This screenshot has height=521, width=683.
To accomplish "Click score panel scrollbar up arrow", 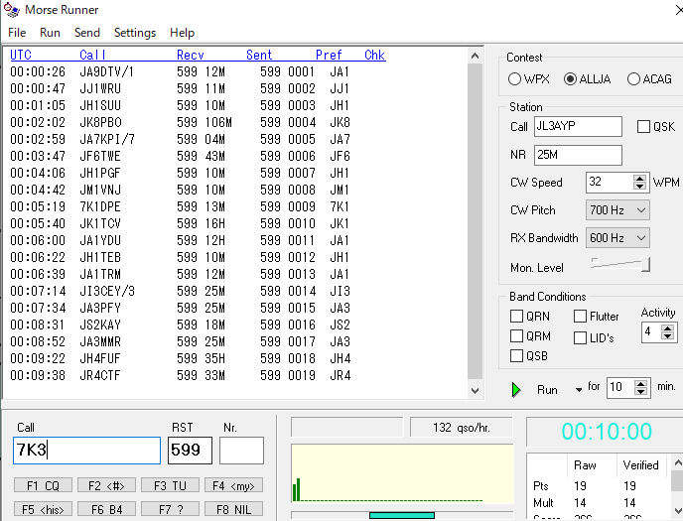I will [x=678, y=462].
